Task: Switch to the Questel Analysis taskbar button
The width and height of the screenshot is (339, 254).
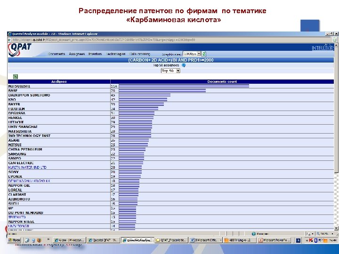Action: pos(137,240)
